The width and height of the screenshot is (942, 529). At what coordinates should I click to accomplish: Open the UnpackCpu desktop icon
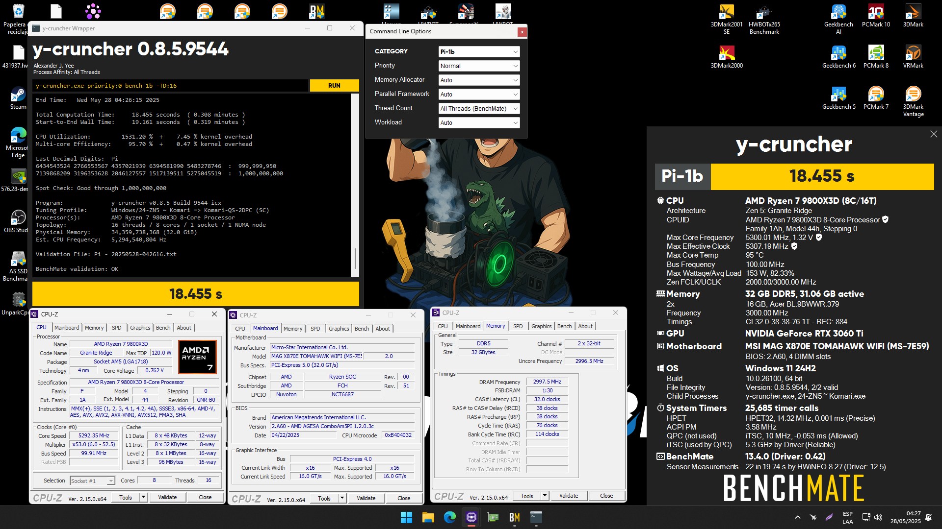(18, 304)
